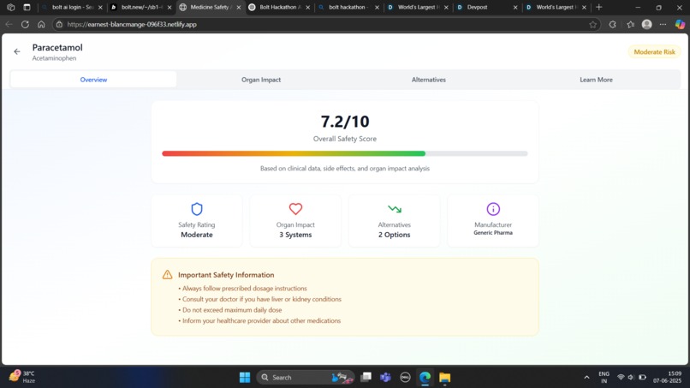Image resolution: width=690 pixels, height=388 pixels.
Task: Click the Important Safety Information warning icon
Action: pos(167,275)
